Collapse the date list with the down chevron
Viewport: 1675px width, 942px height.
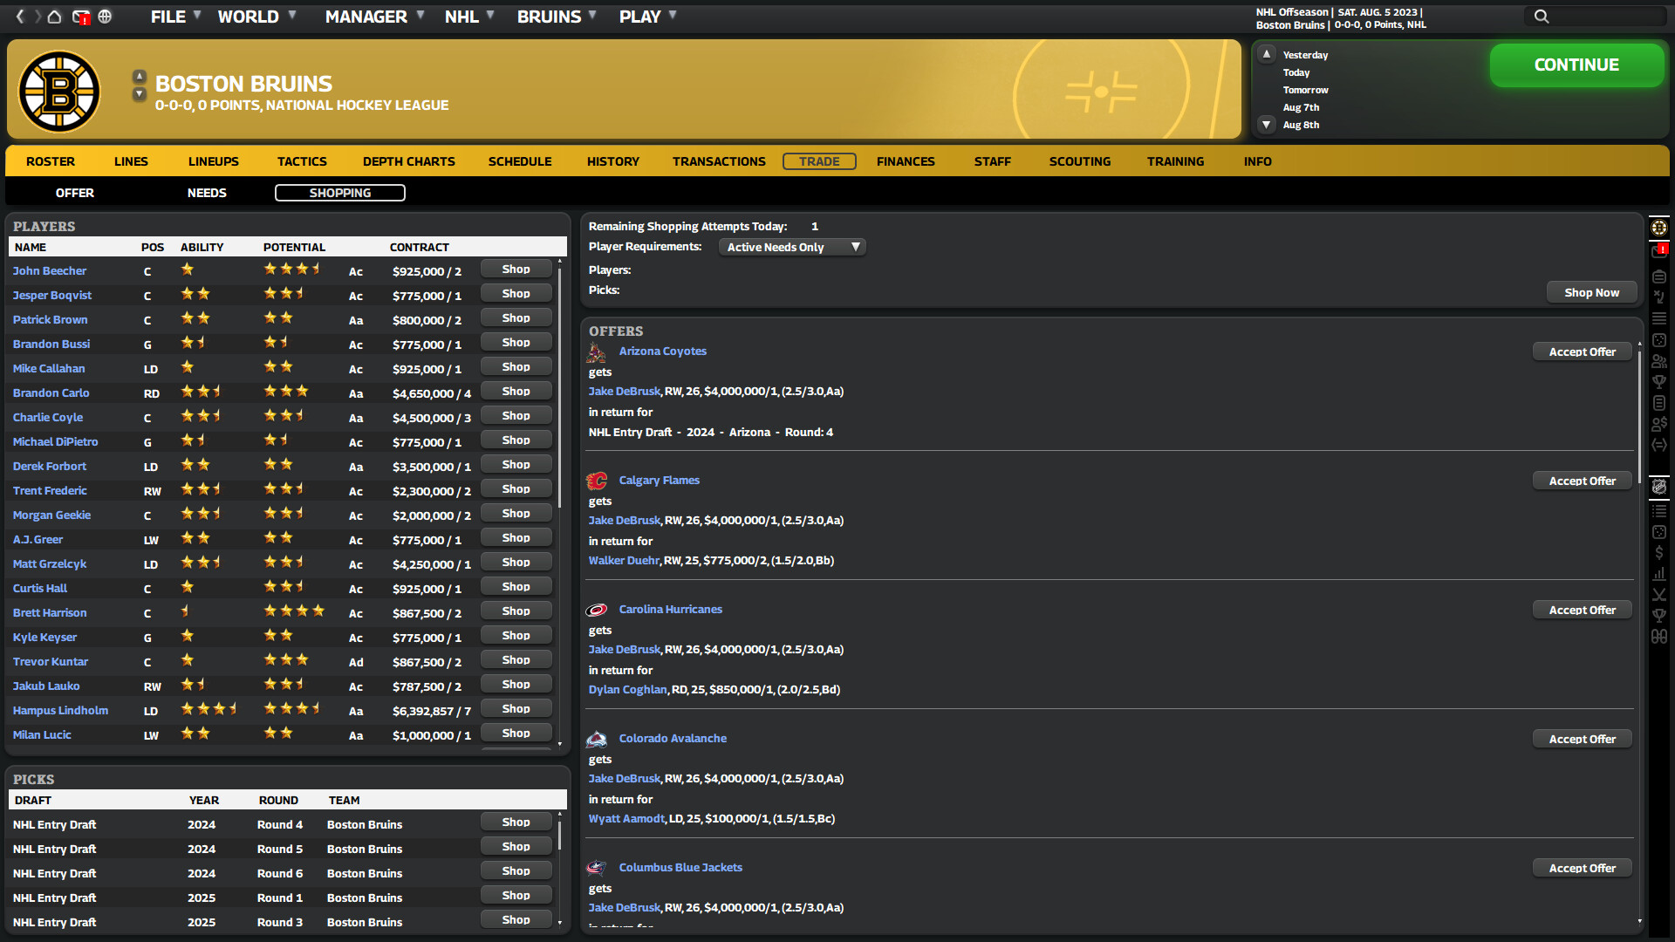(1267, 125)
